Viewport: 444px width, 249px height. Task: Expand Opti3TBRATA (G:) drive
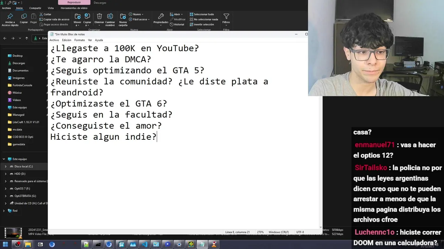pos(6,196)
